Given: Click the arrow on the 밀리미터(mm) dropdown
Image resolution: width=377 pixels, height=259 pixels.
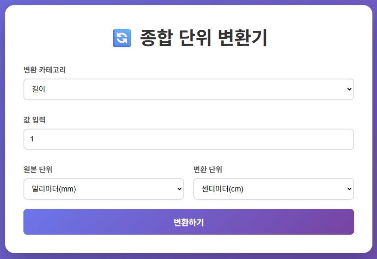Looking at the screenshot, I should coord(180,189).
